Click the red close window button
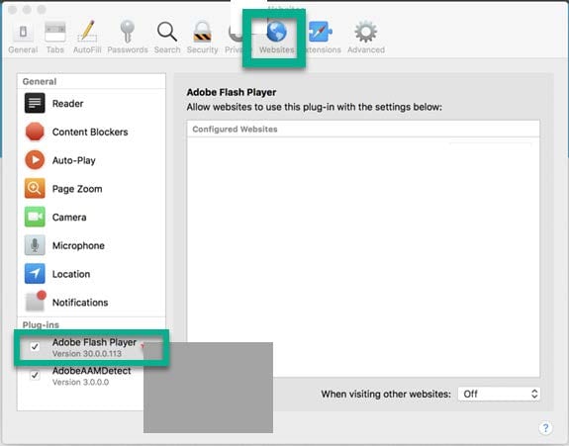The image size is (569, 446). (12, 10)
